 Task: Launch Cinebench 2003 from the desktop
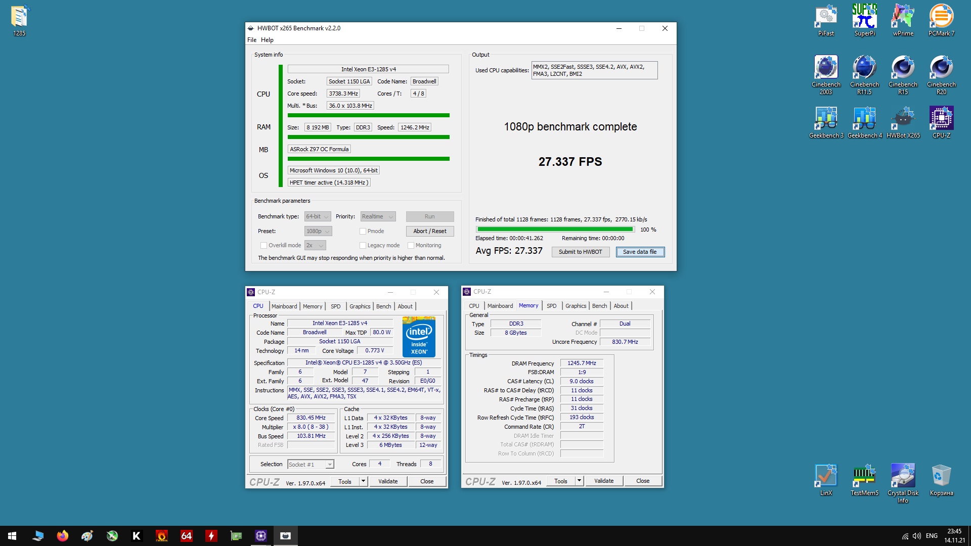pos(826,75)
